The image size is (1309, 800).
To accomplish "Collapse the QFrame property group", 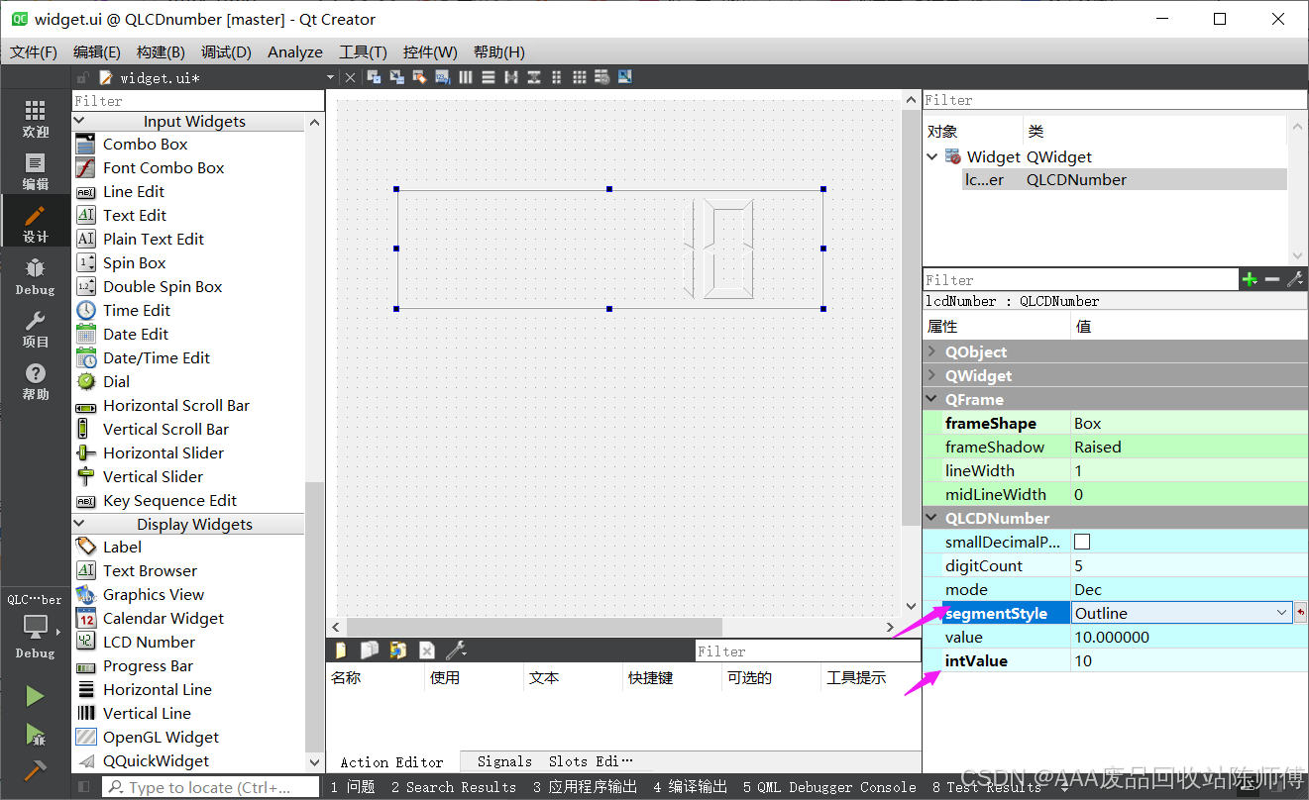I will coord(932,399).
